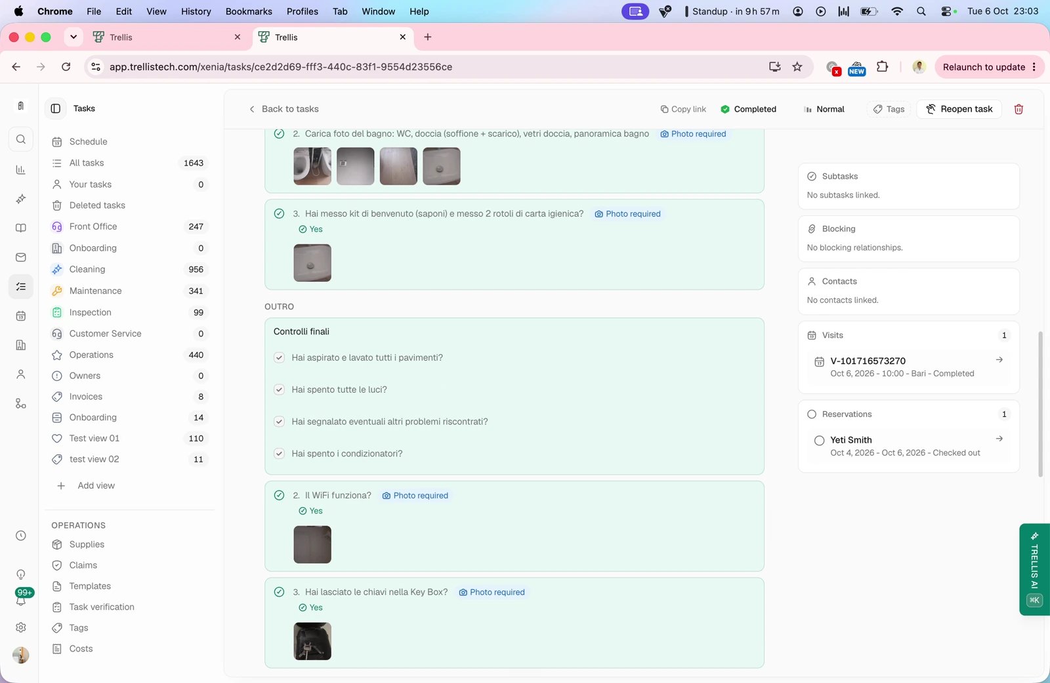Click the address bar URL
The image size is (1050, 683).
pos(281,66)
